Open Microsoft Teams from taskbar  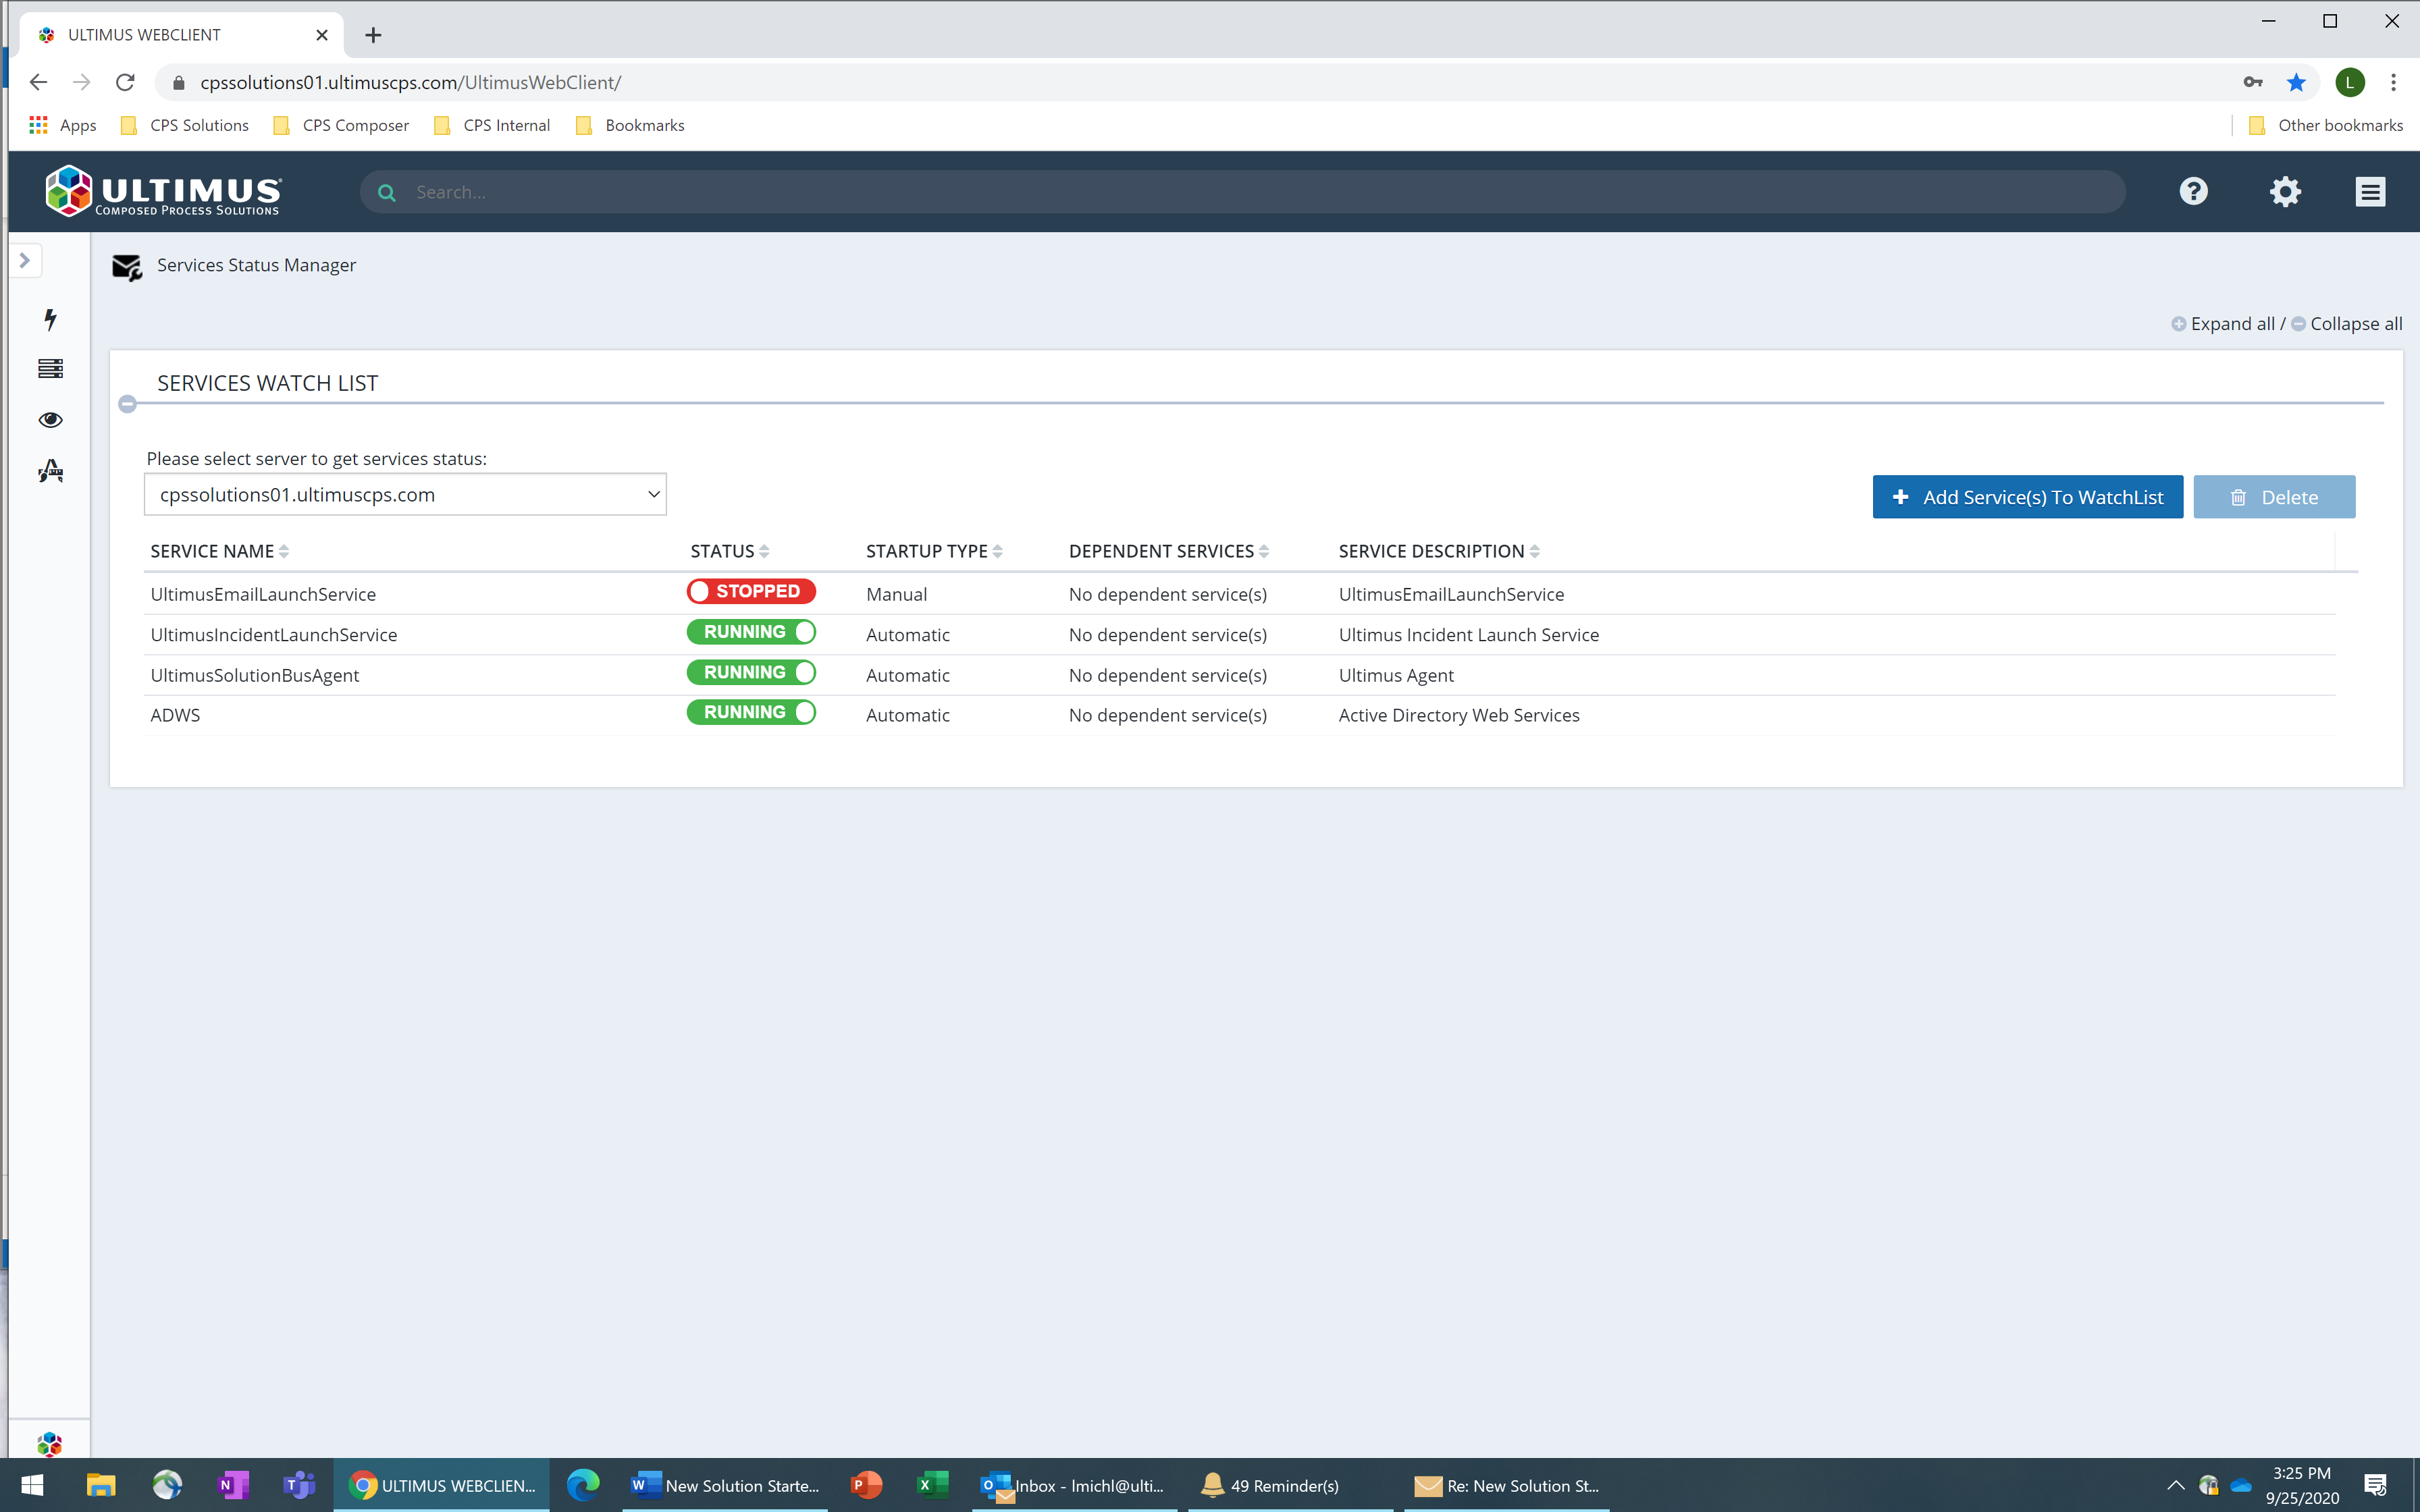[298, 1485]
